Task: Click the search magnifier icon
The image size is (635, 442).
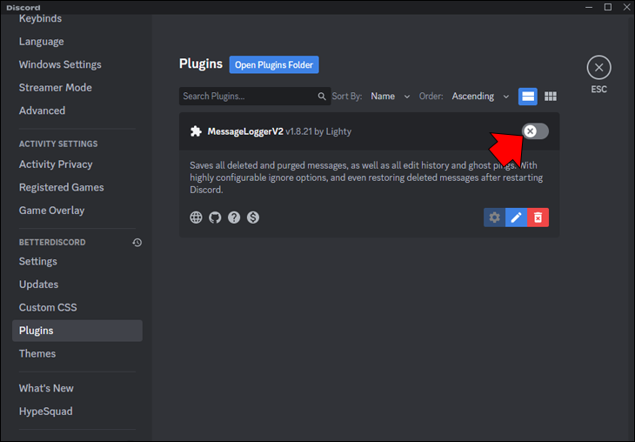Action: coord(322,97)
